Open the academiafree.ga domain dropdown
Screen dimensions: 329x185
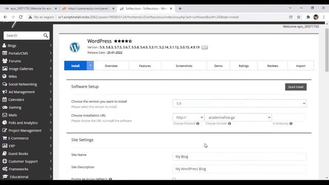coord(238,118)
